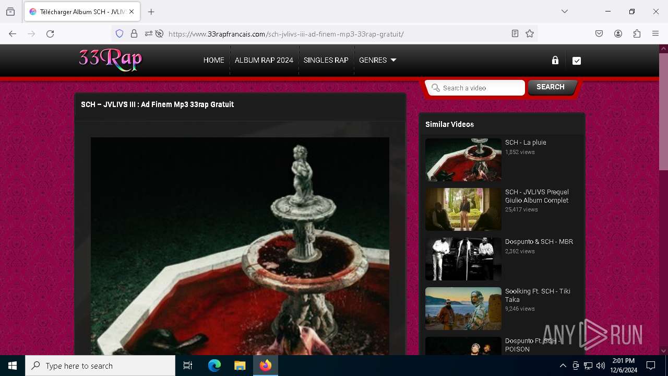This screenshot has width=668, height=376.
Task: Open the list all tabs chevron
Action: click(x=565, y=11)
